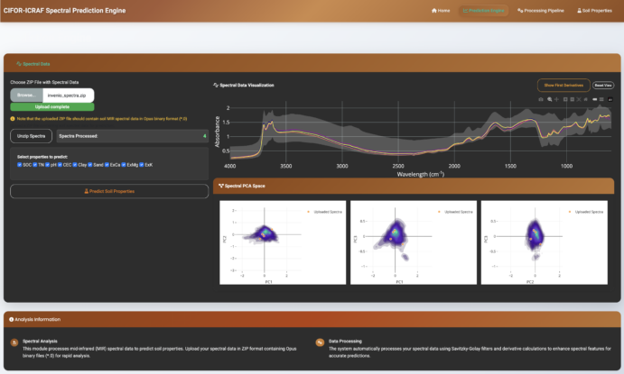
Task: Enable Show closest data on hover icon
Action: coord(594,99)
